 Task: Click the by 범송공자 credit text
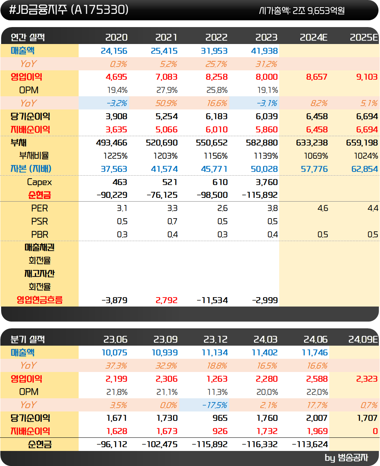347,458
